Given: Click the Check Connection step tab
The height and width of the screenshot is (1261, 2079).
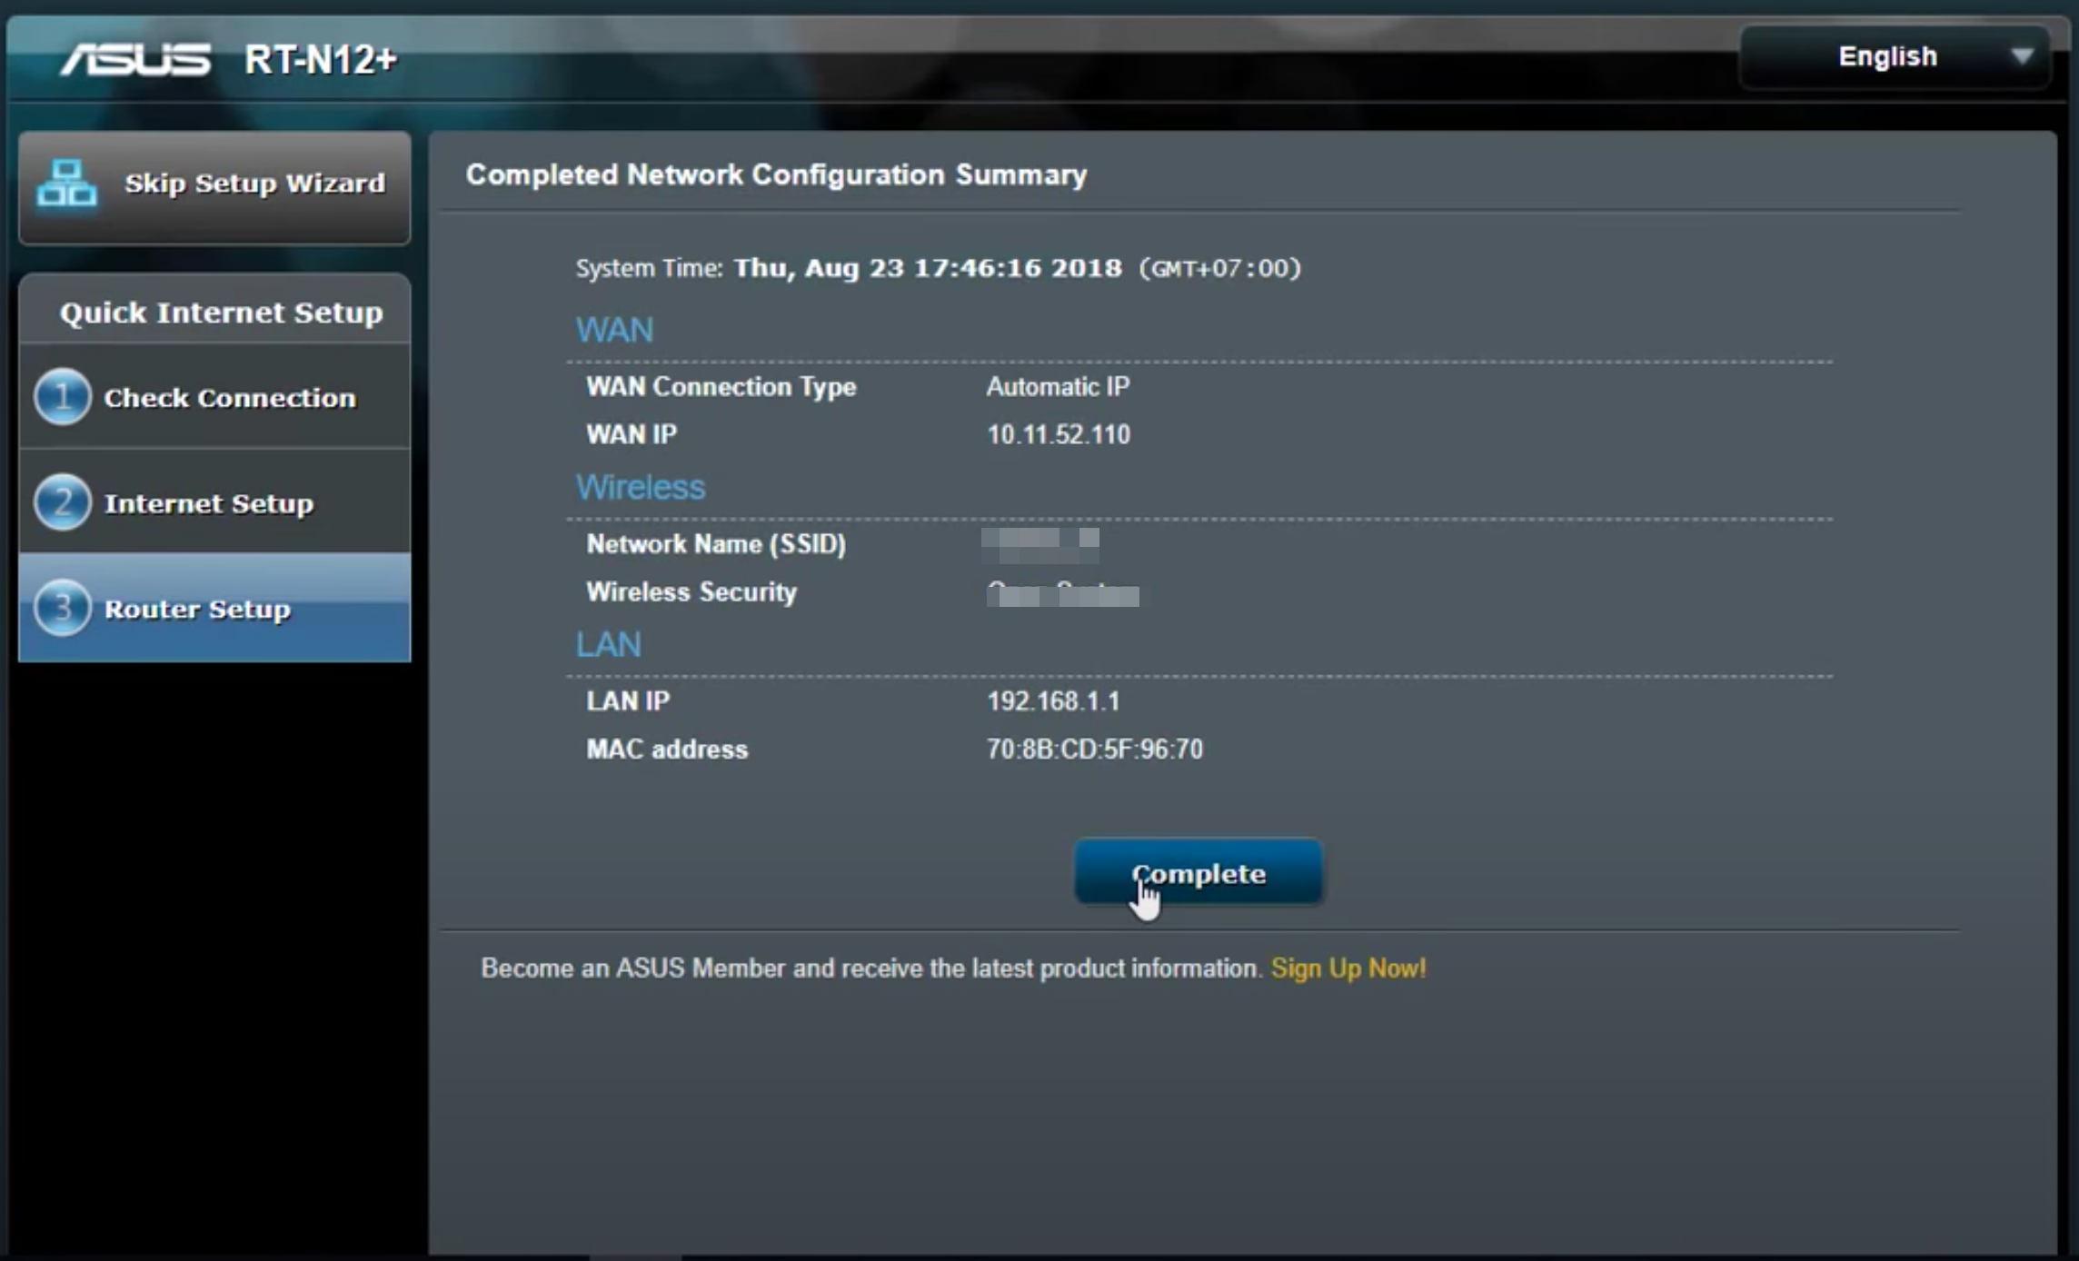Looking at the screenshot, I should 214,397.
